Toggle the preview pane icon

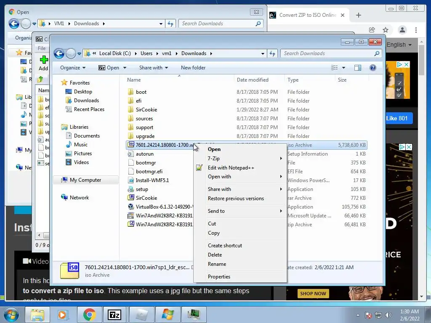[358, 68]
